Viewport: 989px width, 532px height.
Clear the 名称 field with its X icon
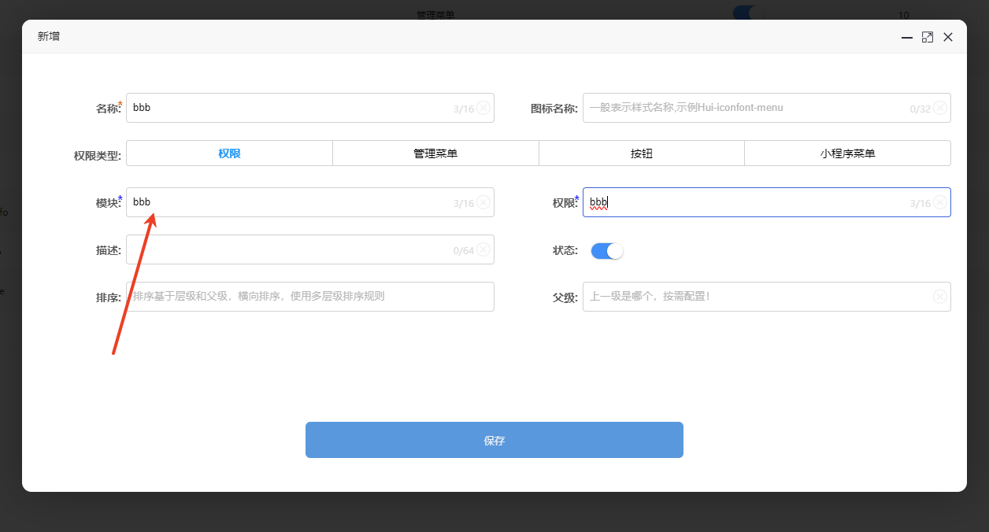point(483,108)
